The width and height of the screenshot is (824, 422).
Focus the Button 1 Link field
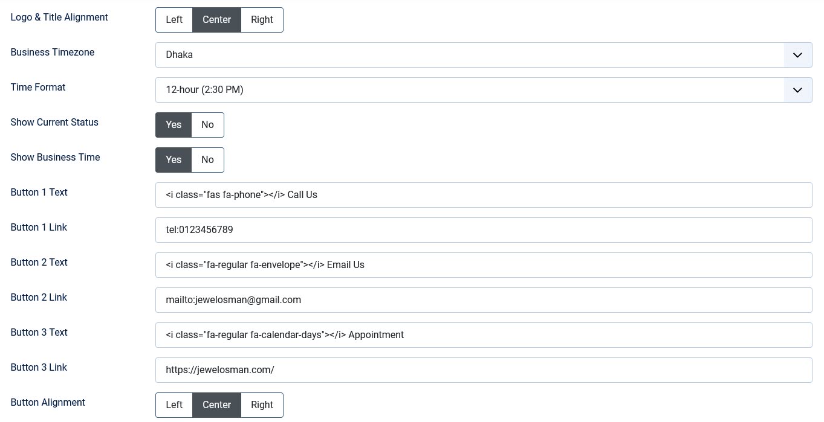point(483,230)
